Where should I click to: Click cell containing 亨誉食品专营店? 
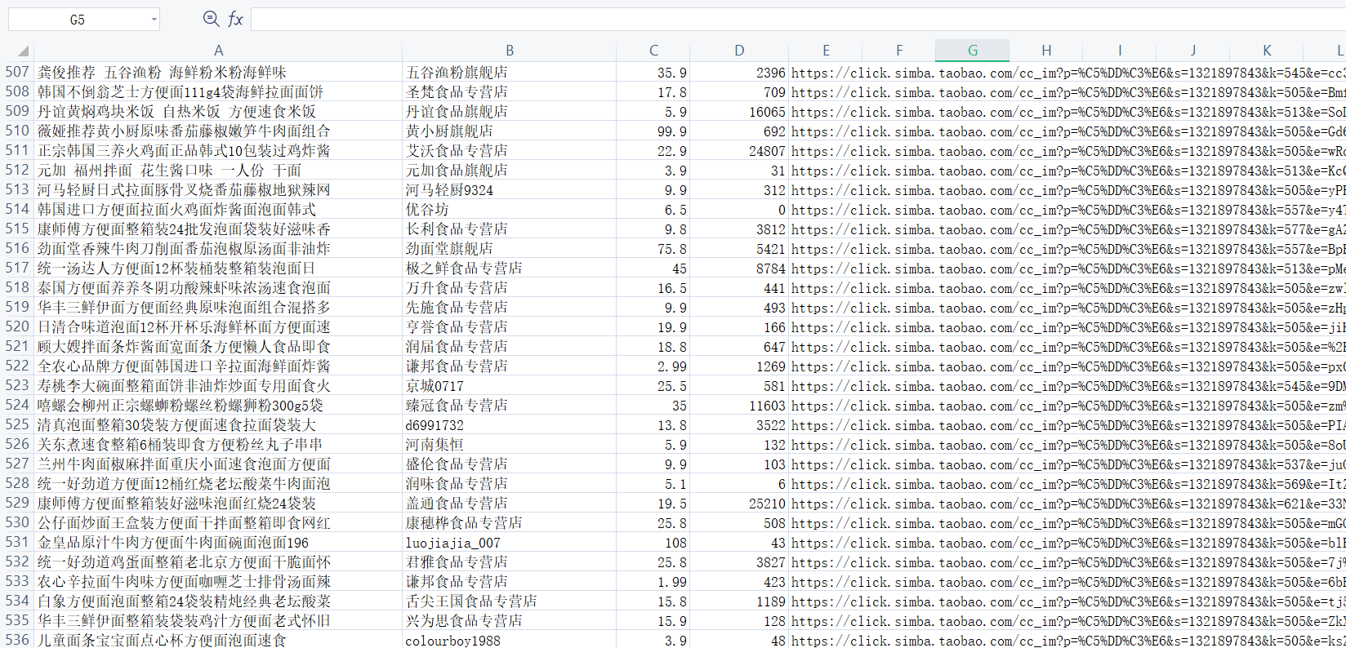tap(509, 327)
